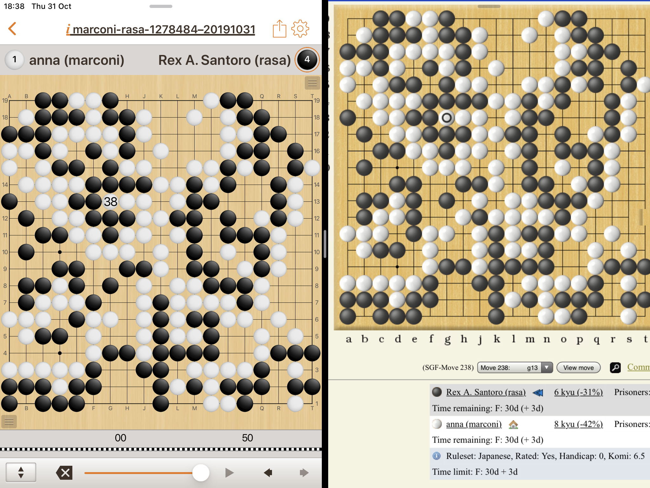Expand the Move 238 dropdown
Viewport: 650px width, 488px height.
click(515, 368)
